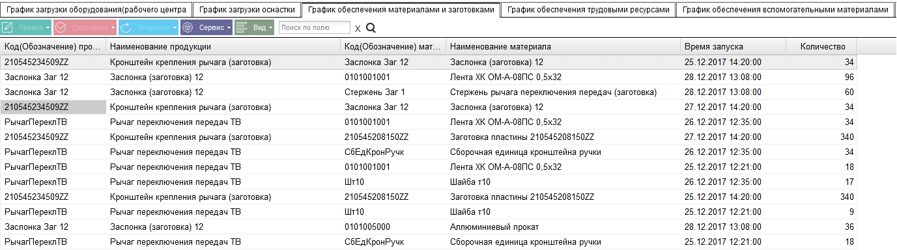897x250 pixels.
Task: Click the Сервис gear icon
Action: pyautogui.click(x=188, y=28)
